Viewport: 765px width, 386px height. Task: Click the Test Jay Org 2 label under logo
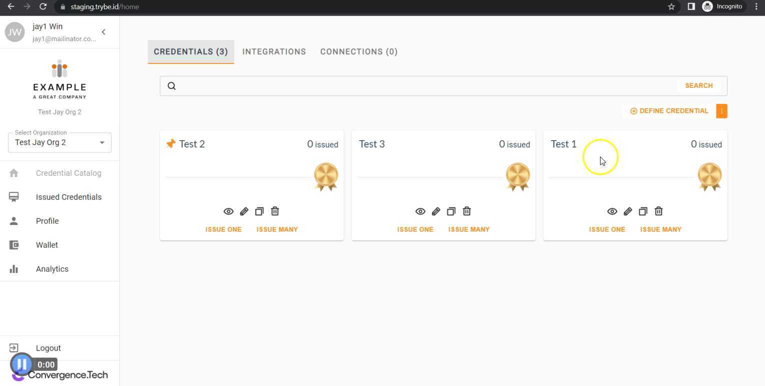(59, 112)
